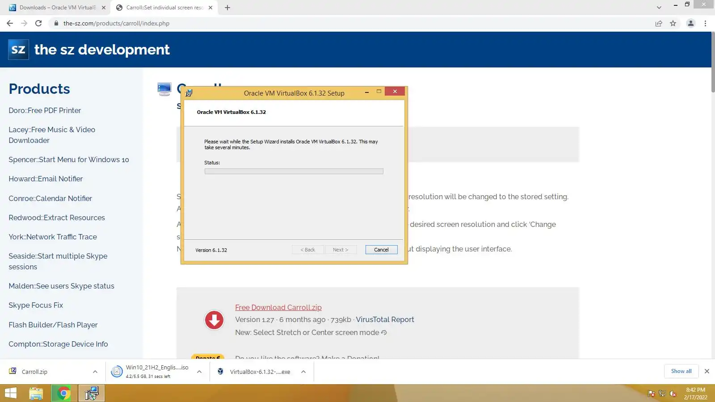Image resolution: width=715 pixels, height=402 pixels.
Task: Switch to Downloads Oracle VM VirtualBox tab
Action: coord(57,8)
